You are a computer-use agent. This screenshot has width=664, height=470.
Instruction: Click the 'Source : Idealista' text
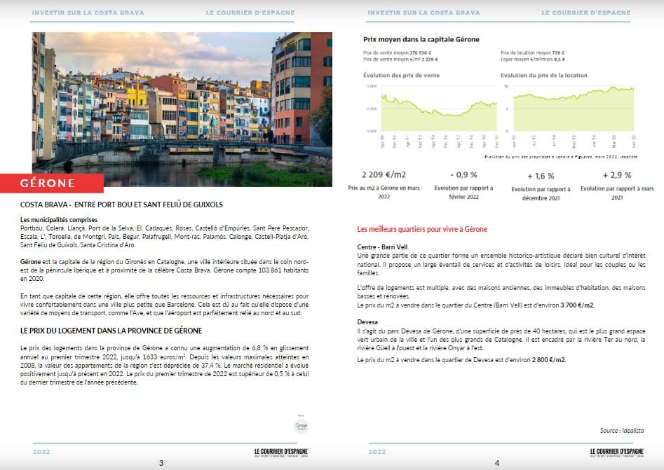pyautogui.click(x=622, y=430)
